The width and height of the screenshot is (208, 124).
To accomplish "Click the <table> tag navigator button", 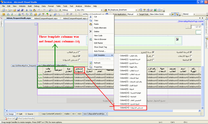I will pos(67,114).
